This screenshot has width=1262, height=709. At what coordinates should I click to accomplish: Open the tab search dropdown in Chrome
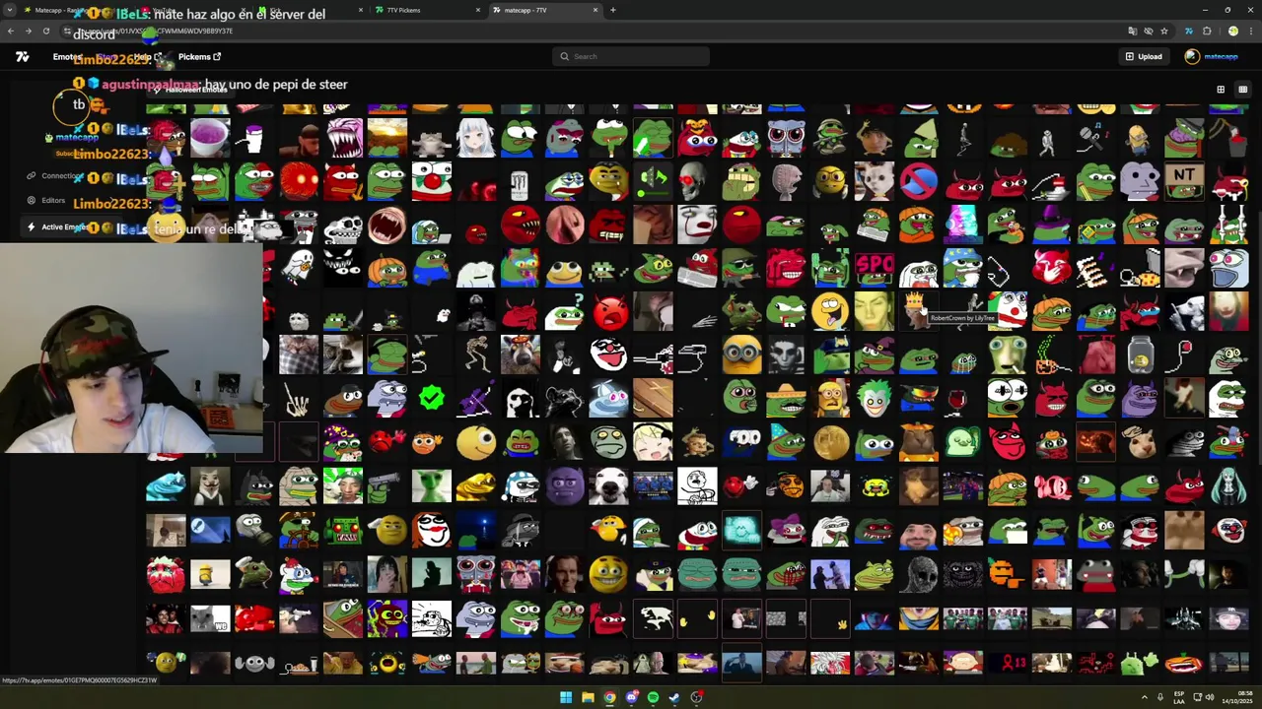[x=10, y=10]
